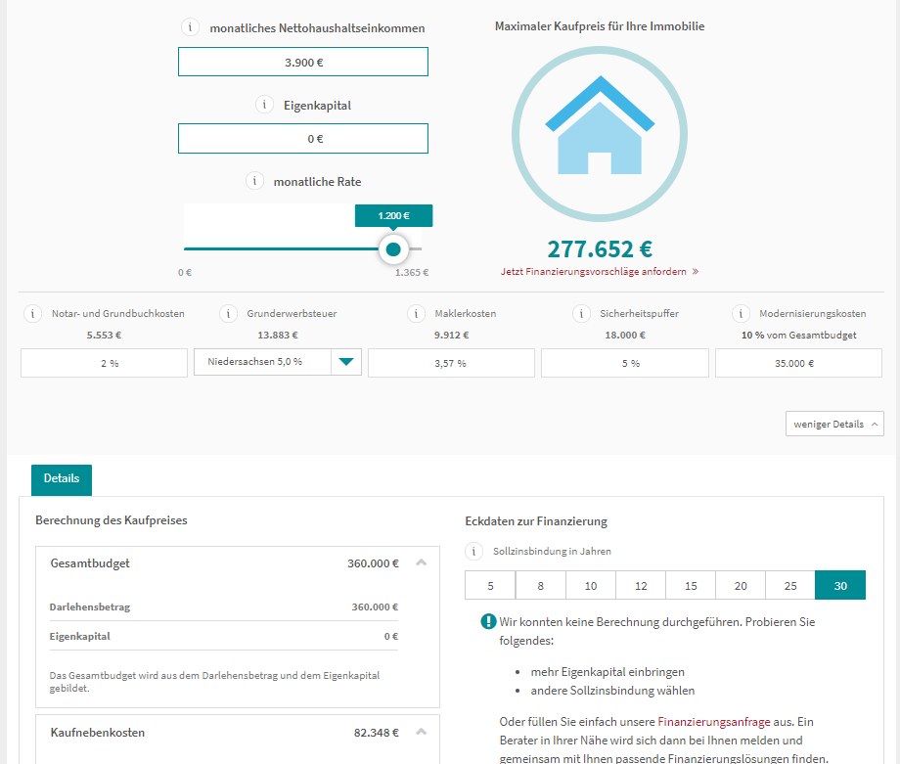Select 20 years Sollzinsbindung
This screenshot has height=764, width=900.
741,586
